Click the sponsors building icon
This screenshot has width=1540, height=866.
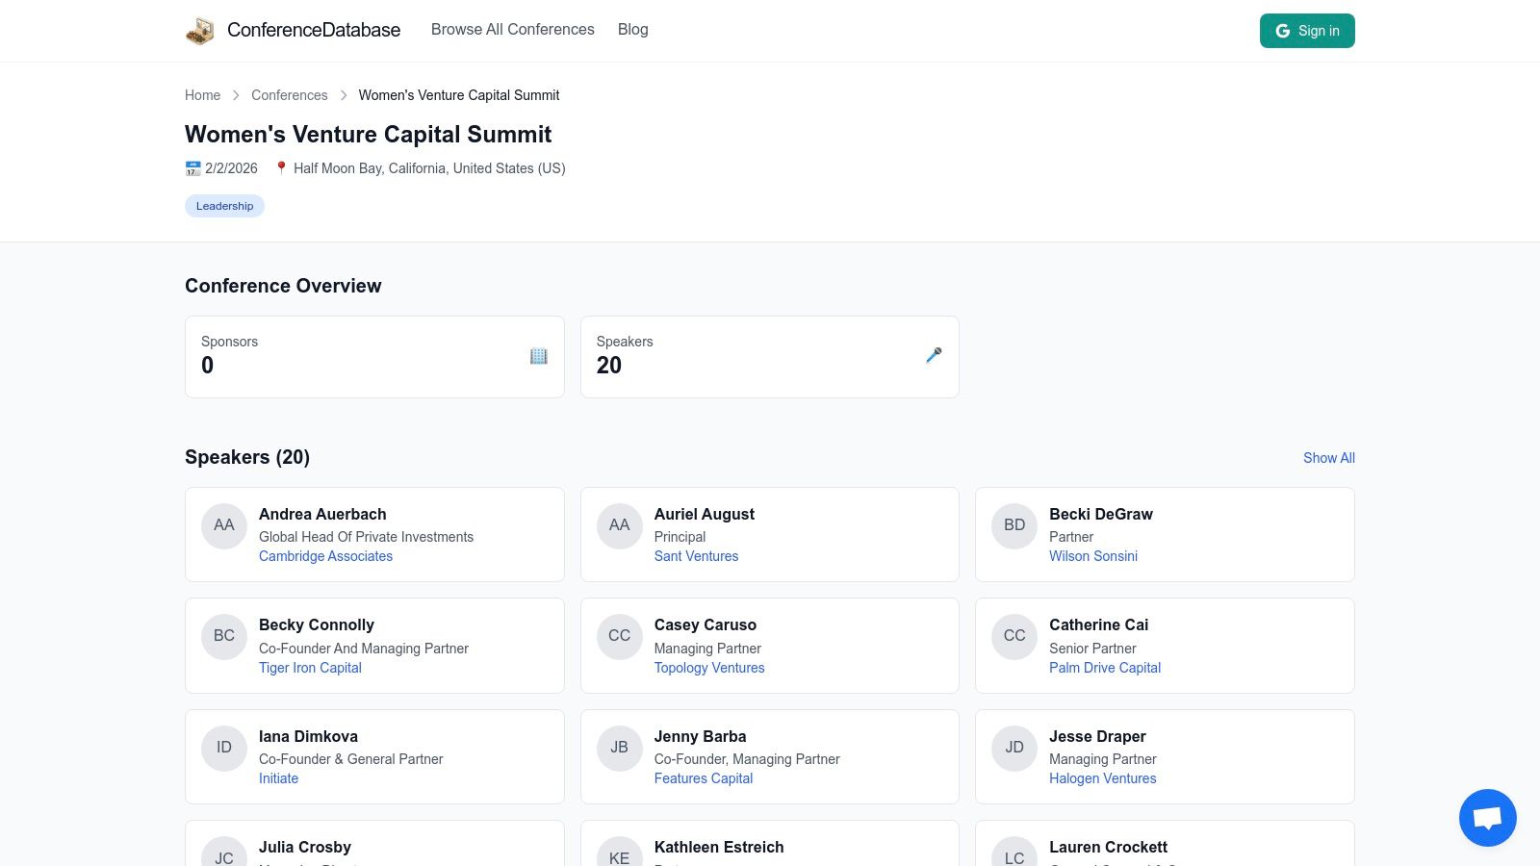(x=538, y=356)
